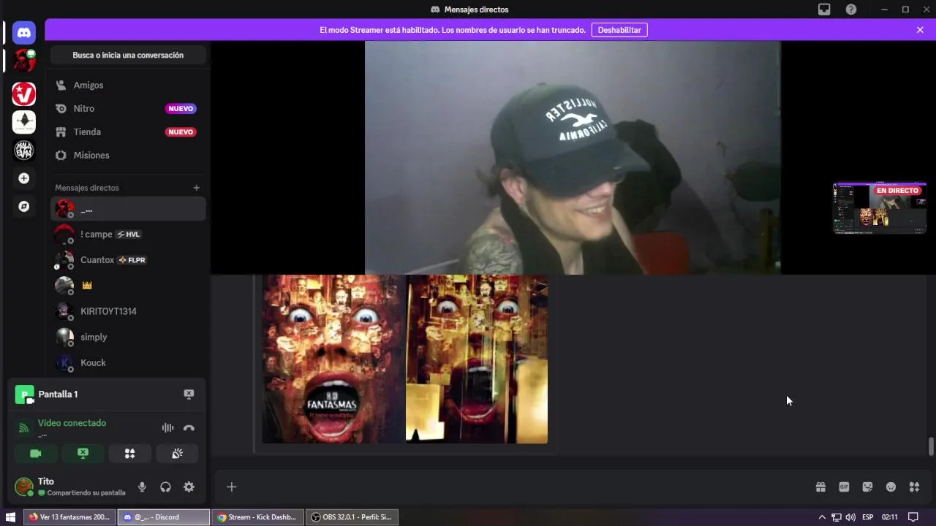Image resolution: width=936 pixels, height=526 pixels.
Task: Open Windows notification center
Action: [x=913, y=517]
